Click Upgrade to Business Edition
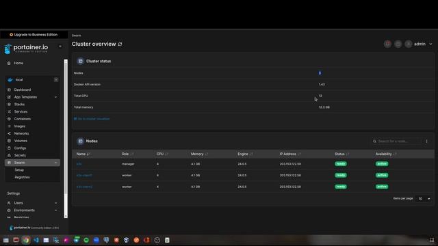Viewport: 438px width, 246px height. (x=34, y=35)
